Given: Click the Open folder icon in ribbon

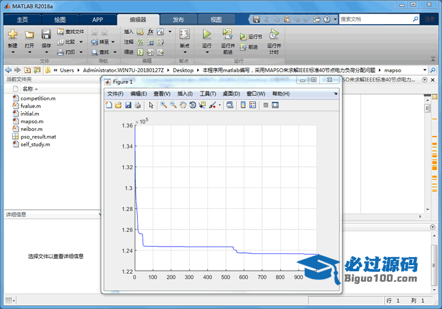Looking at the screenshot, I should click(29, 35).
